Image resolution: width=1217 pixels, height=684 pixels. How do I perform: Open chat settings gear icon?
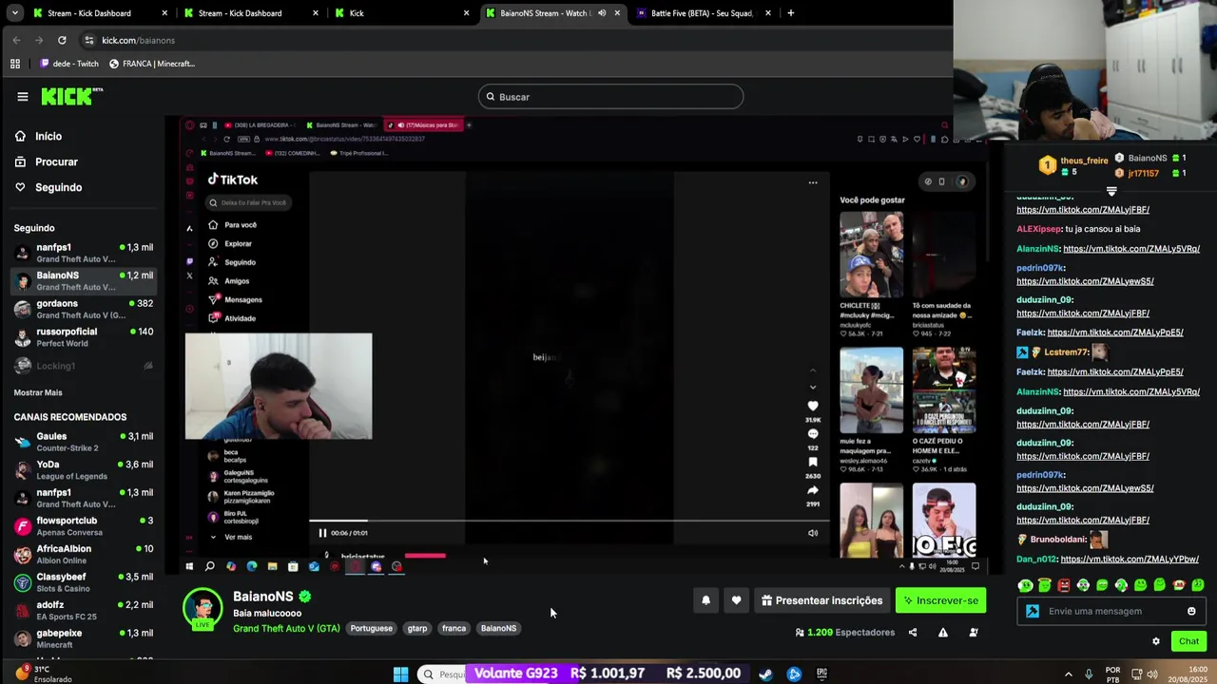coord(1156,641)
